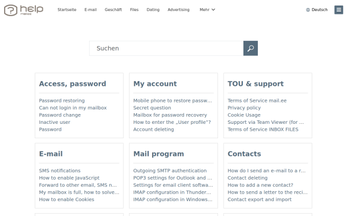Screen dimensions: 347x216
Task: Open the E-mail navigation item
Action: tap(91, 10)
